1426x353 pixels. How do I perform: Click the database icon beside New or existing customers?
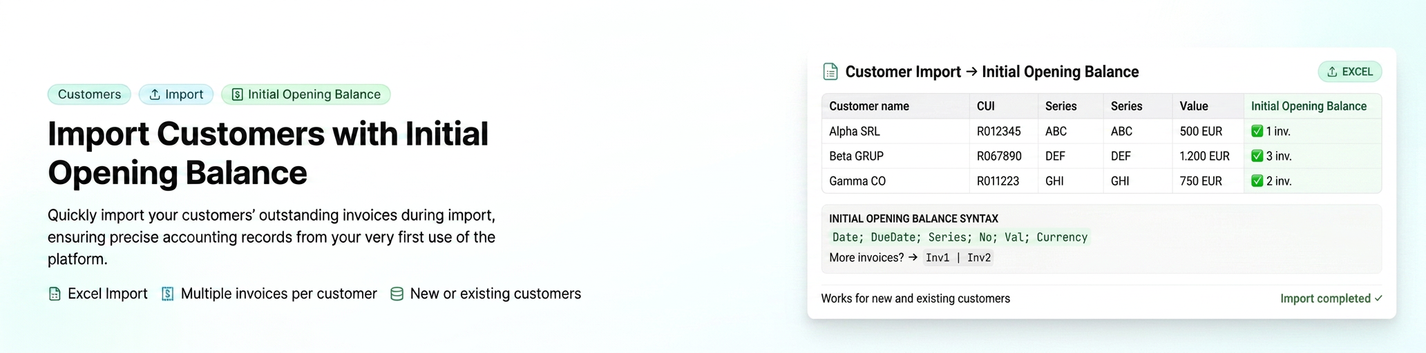point(397,294)
